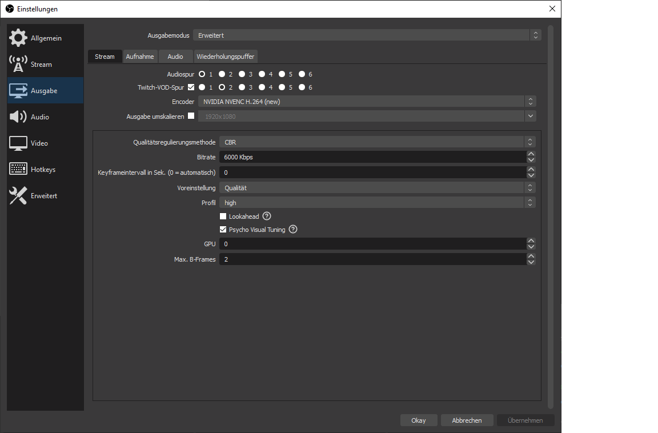Select Twitch-VOD-Spur track 3
658x433 pixels.
click(242, 87)
